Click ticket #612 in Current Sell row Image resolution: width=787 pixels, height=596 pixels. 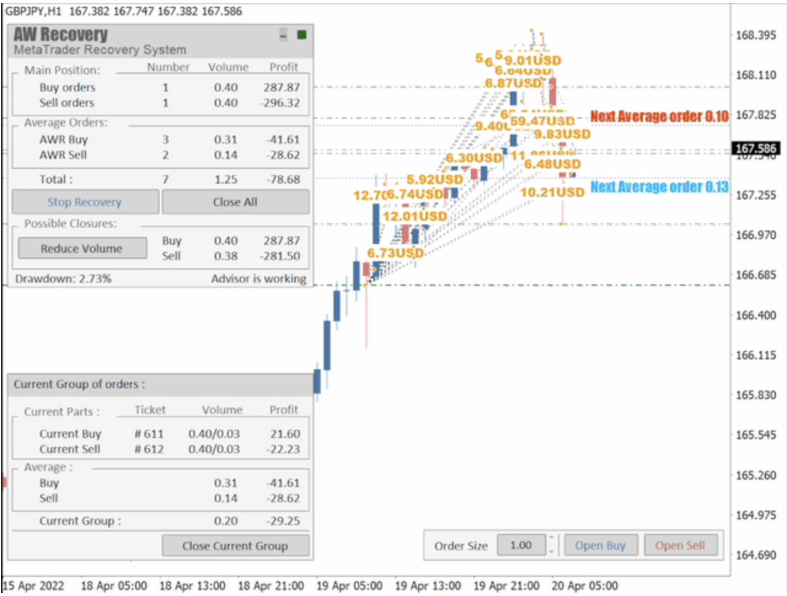click(149, 449)
